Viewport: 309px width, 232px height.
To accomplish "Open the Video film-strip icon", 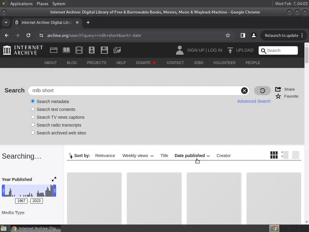I will coord(79,50).
